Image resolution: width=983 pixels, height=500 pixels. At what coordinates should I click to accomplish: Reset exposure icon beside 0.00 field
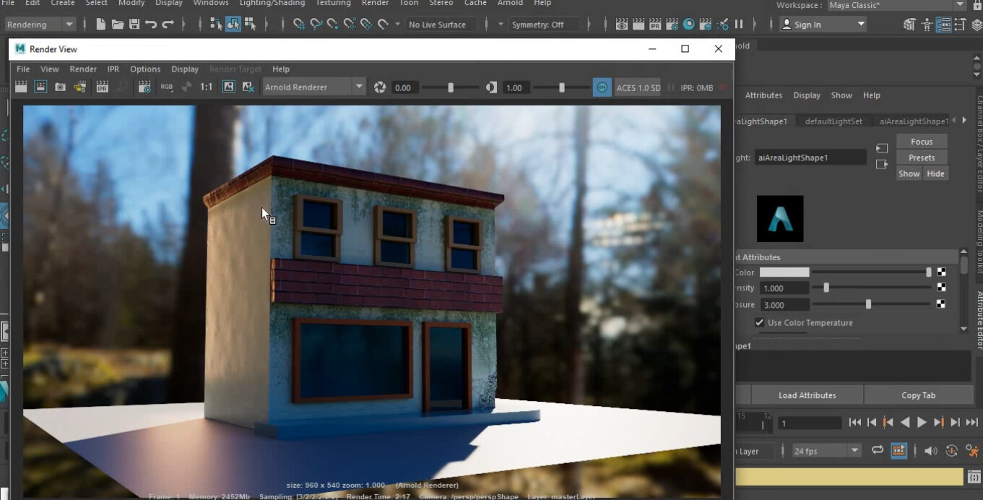pos(380,87)
